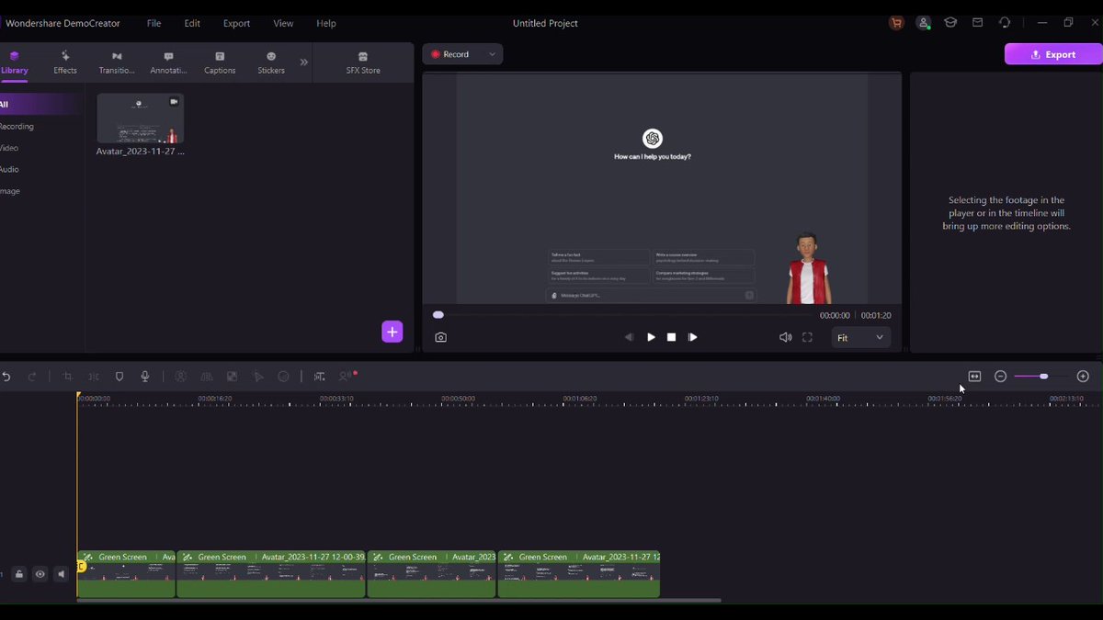Mute the timeline track audio
This screenshot has width=1103, height=620.
(62, 575)
